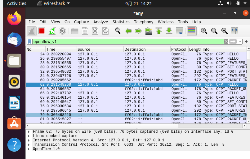
Task: Open the View menu
Action: [56, 22]
